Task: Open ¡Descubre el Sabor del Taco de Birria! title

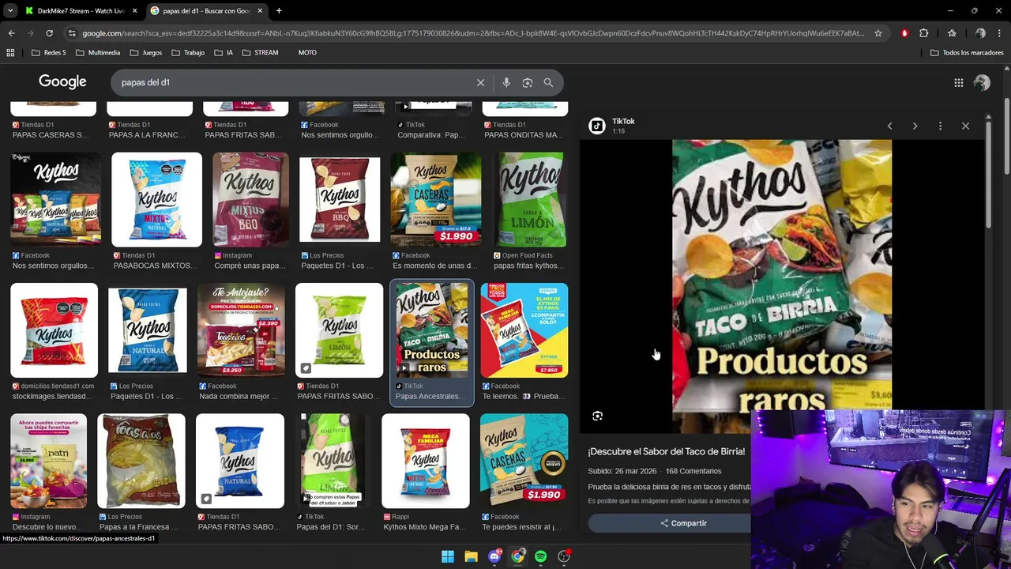Action: click(x=666, y=451)
